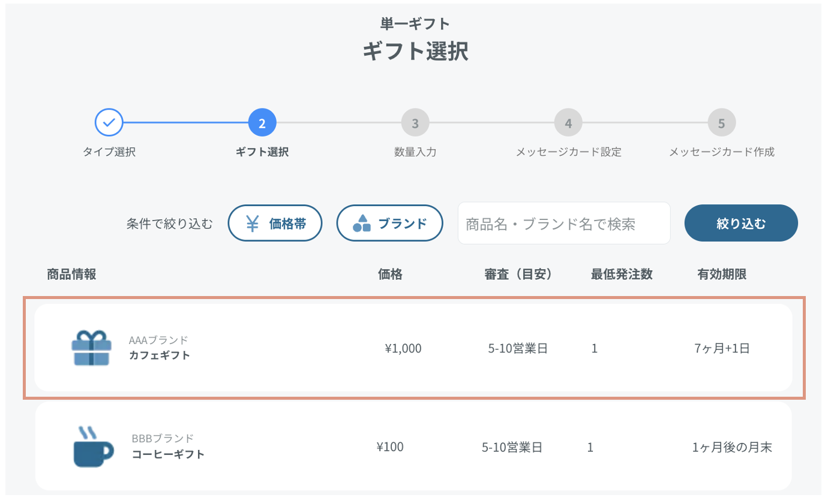Click the yen icon in 価格帯 filter

pyautogui.click(x=253, y=224)
